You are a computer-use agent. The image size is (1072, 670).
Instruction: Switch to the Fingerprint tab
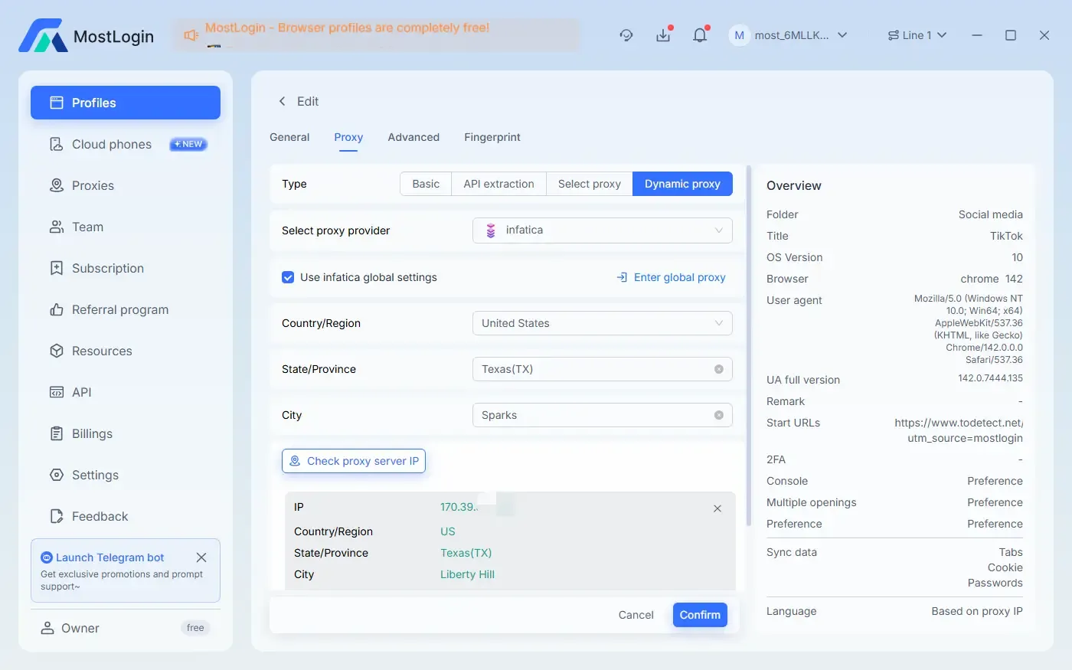coord(492,137)
